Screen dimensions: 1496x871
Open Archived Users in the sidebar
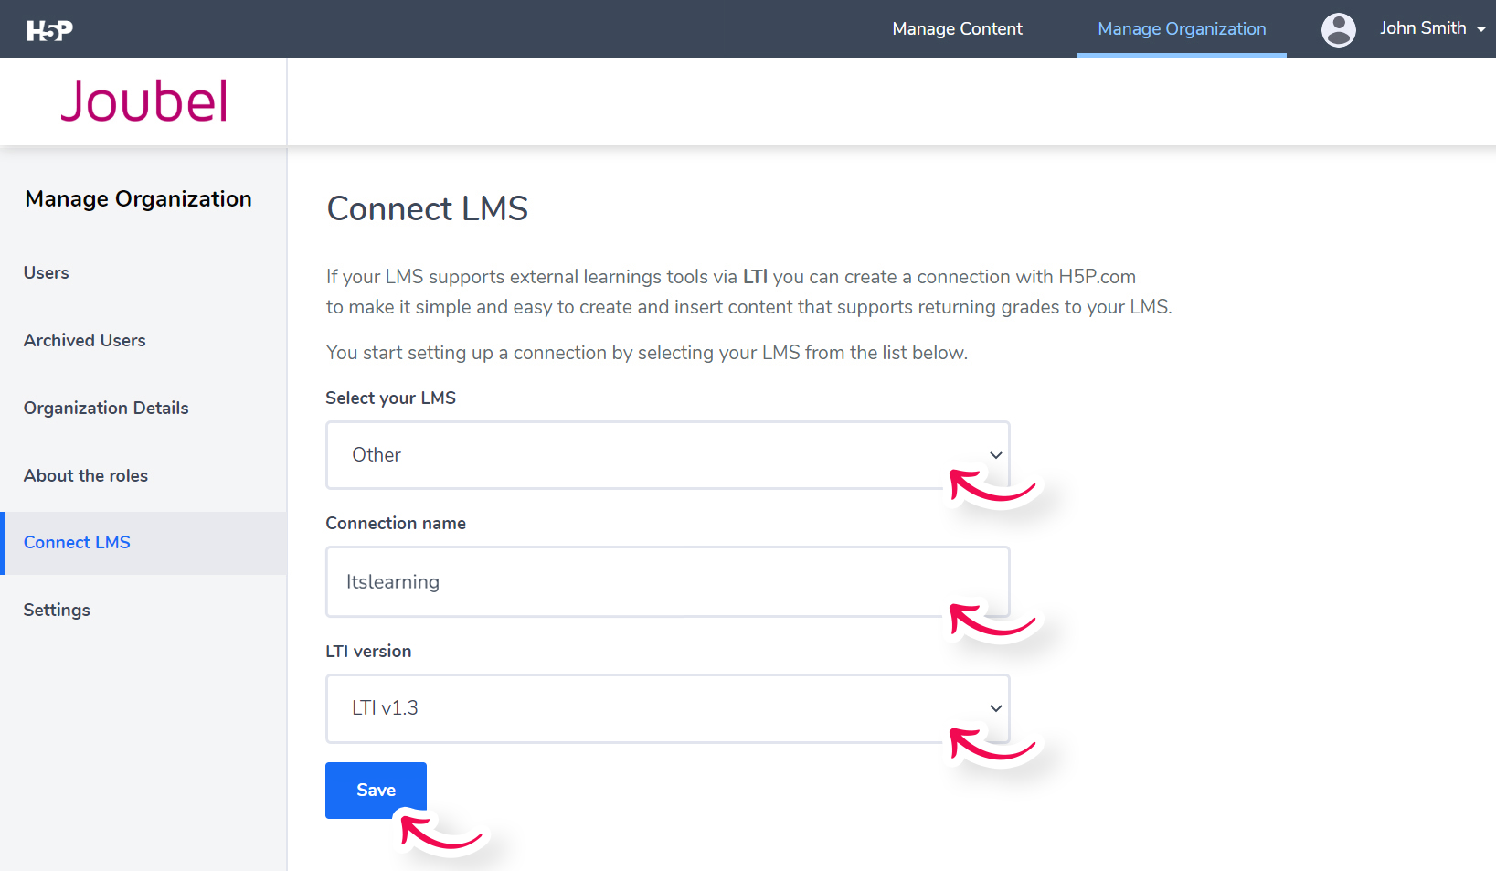tap(84, 340)
